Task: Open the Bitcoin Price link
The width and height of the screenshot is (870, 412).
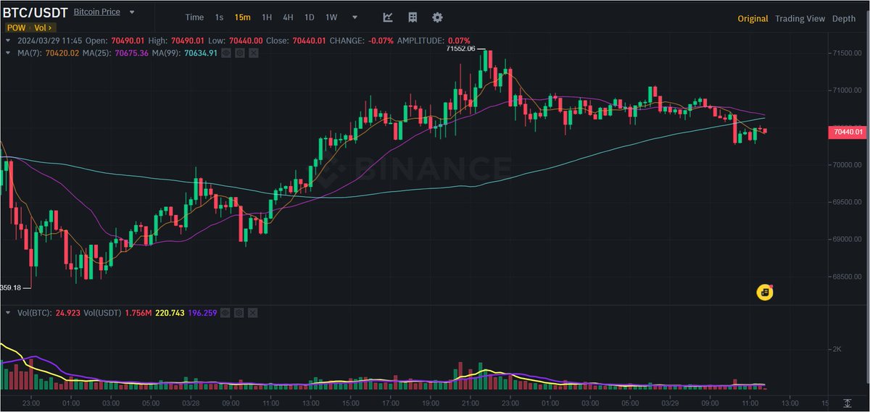Action: [96, 12]
